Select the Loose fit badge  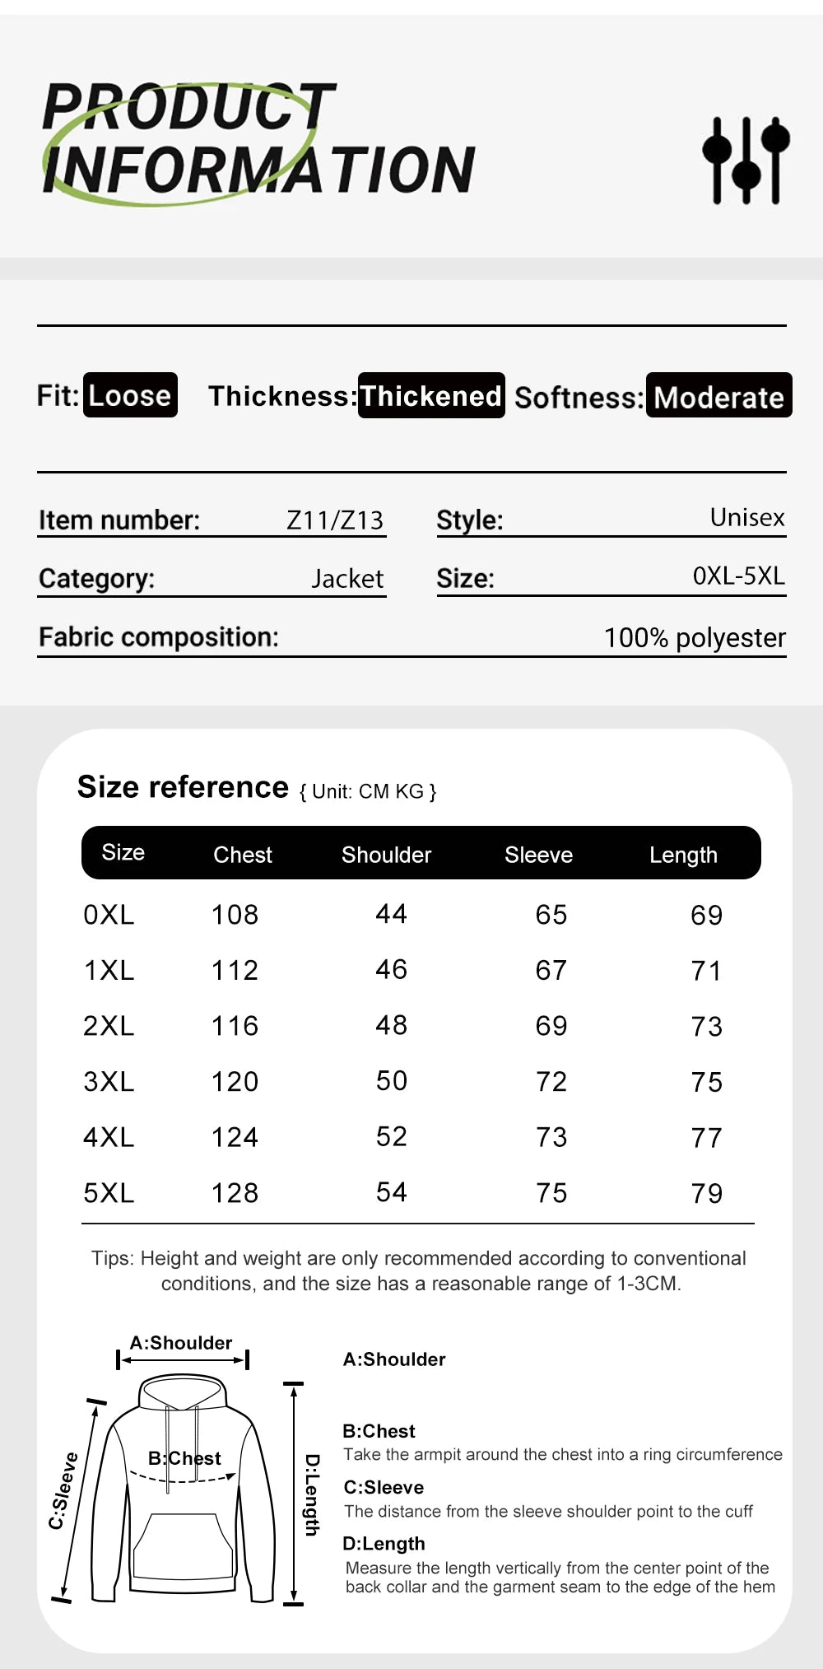(x=130, y=395)
